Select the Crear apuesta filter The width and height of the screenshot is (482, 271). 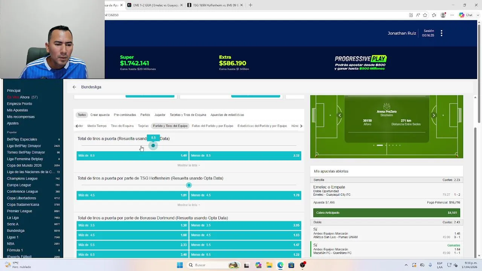pyautogui.click(x=100, y=115)
